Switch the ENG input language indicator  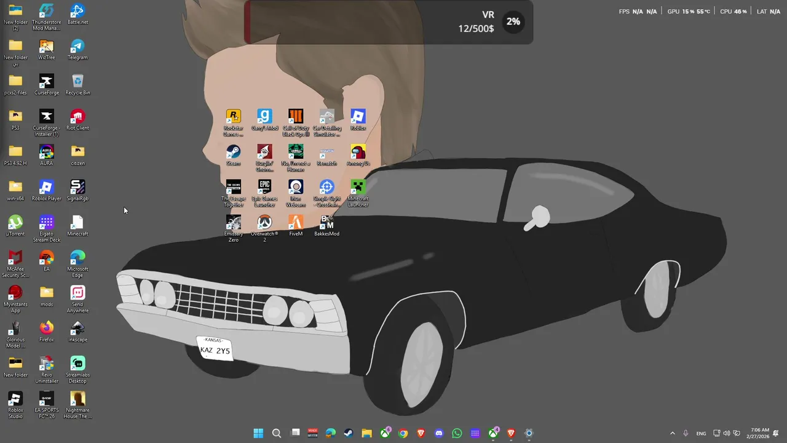[701, 433]
